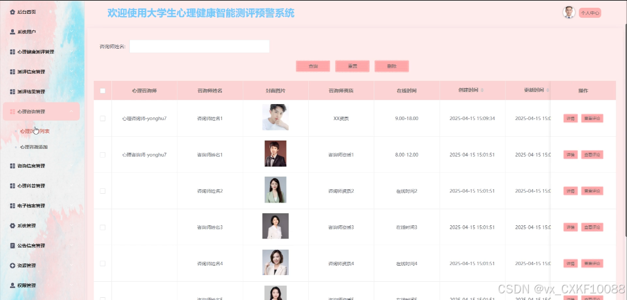
Task: Click the grid icon beside 电子档案管理
Action: click(x=12, y=206)
